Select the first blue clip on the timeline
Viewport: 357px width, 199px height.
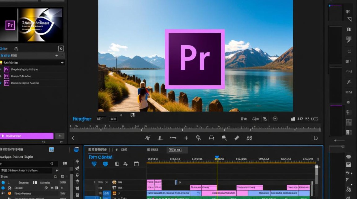(168, 193)
